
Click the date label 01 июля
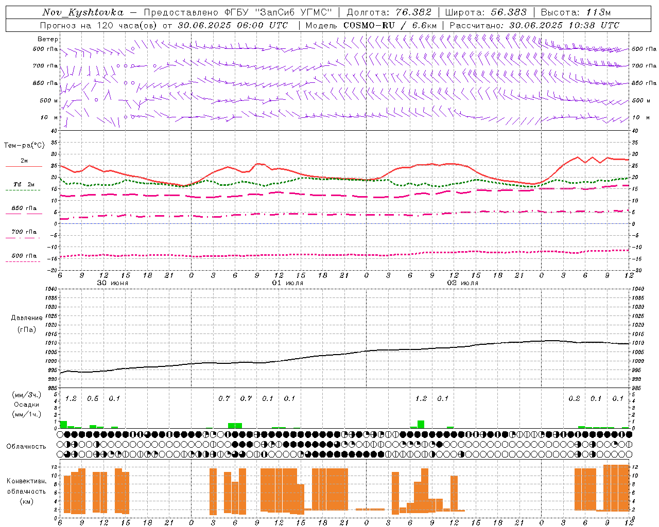(x=288, y=283)
